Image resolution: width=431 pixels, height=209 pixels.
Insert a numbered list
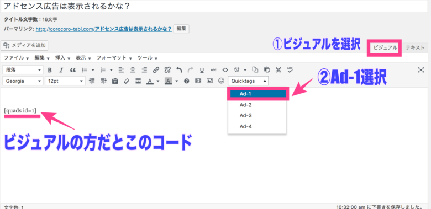click(103, 70)
